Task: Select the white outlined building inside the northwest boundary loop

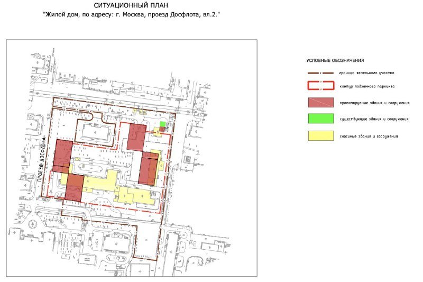Action: click(x=96, y=132)
